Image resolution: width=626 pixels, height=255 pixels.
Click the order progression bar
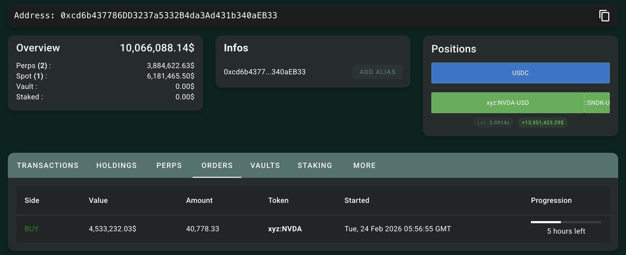[x=566, y=222]
